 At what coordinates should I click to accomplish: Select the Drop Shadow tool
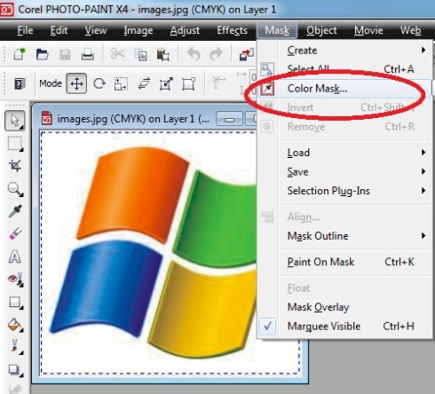coord(15,370)
